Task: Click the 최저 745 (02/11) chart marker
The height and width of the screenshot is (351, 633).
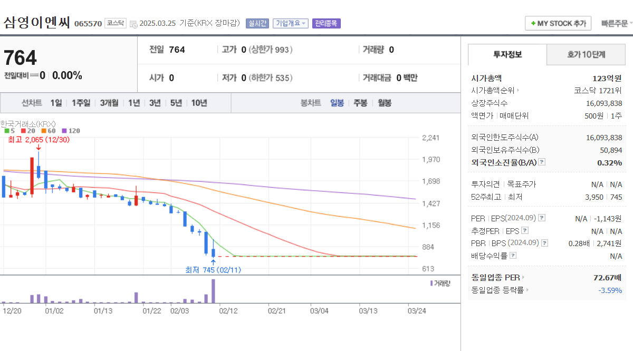Action: click(213, 270)
